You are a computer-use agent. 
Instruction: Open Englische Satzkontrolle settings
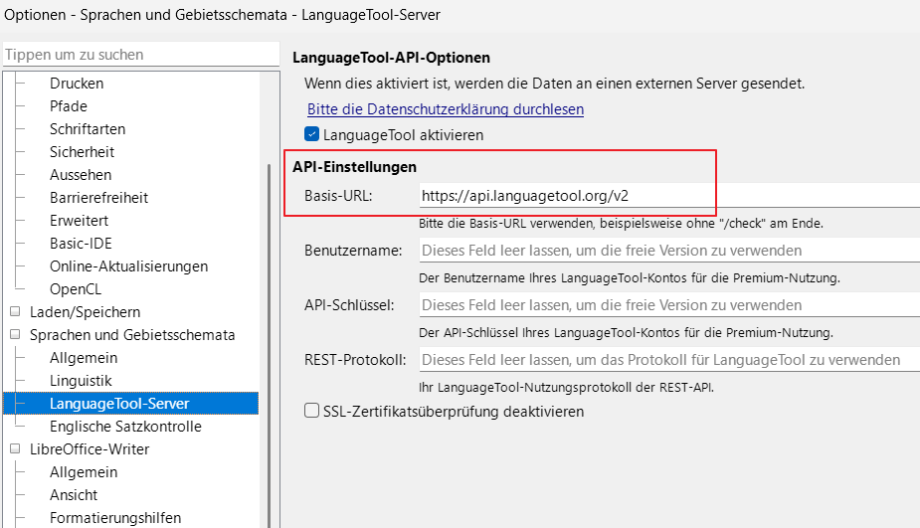[x=125, y=427]
